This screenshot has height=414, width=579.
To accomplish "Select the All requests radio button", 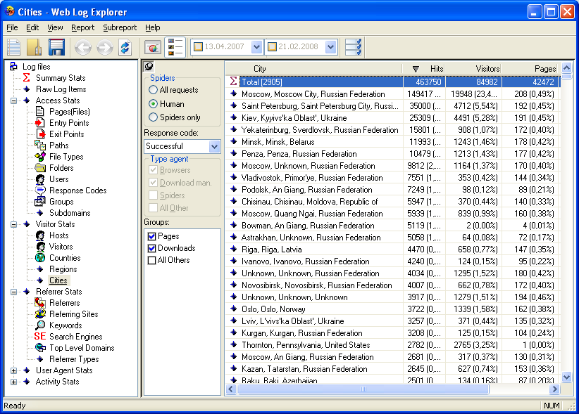I will point(153,90).
